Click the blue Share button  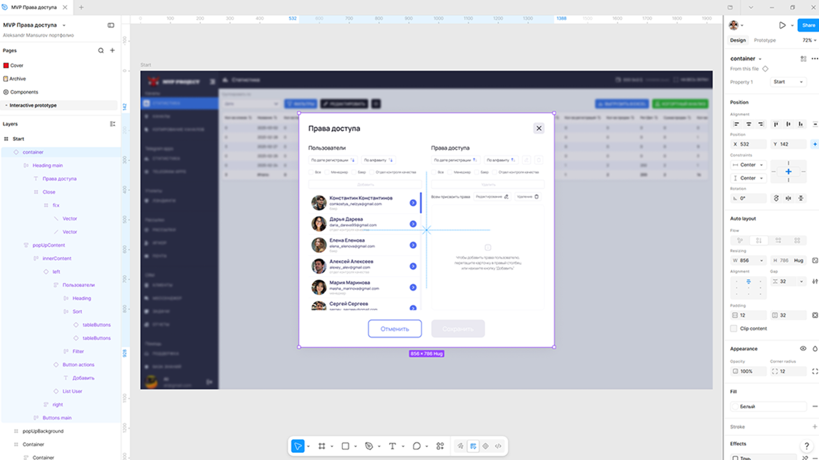808,26
